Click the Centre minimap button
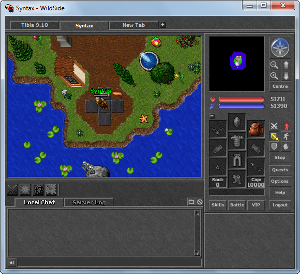This screenshot has height=274, width=300. point(280,87)
